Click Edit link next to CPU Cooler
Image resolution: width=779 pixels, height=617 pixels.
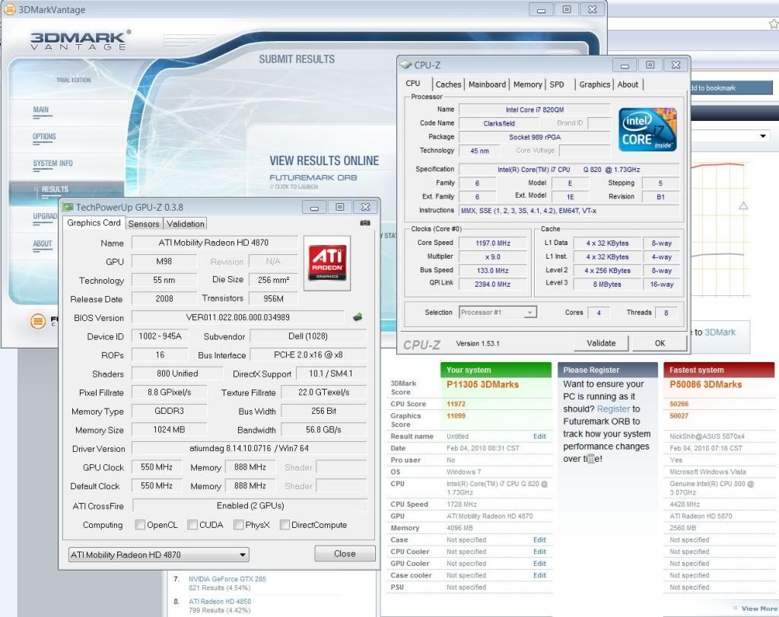click(x=539, y=552)
